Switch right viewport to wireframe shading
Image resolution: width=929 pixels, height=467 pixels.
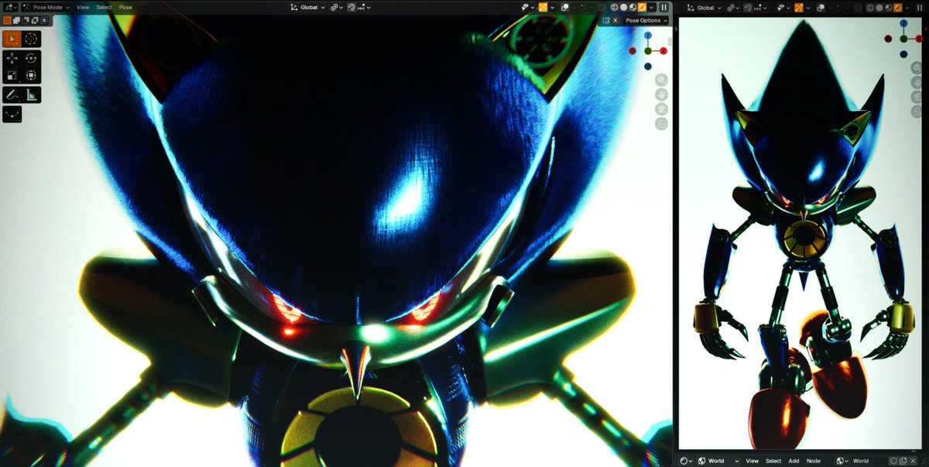click(x=871, y=7)
